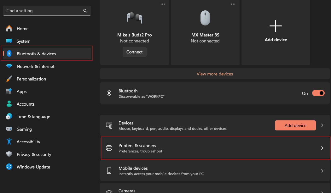
Task: Click the Add device card label
Action: click(x=276, y=40)
